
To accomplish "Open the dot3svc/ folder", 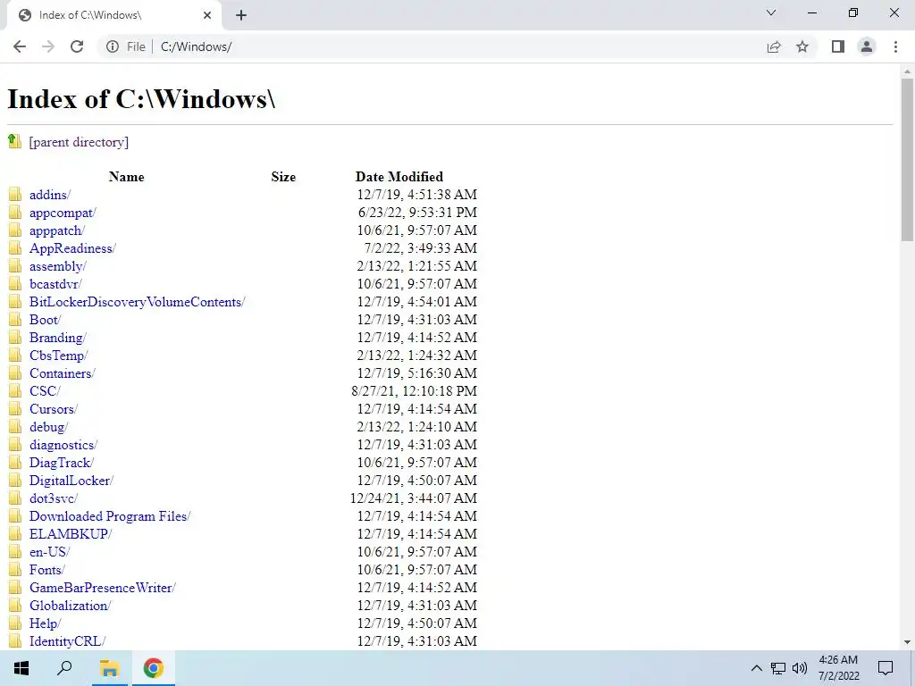I will tap(53, 498).
